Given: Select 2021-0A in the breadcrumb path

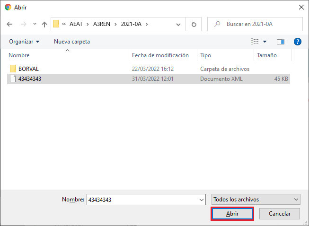Looking at the screenshot, I should click(131, 24).
